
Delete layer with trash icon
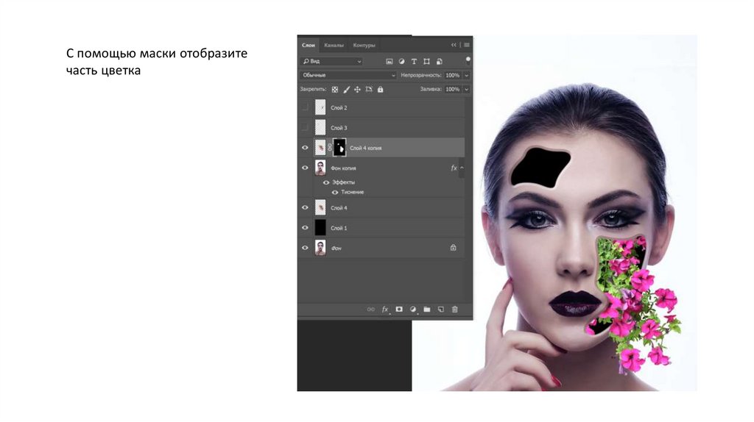(x=455, y=310)
